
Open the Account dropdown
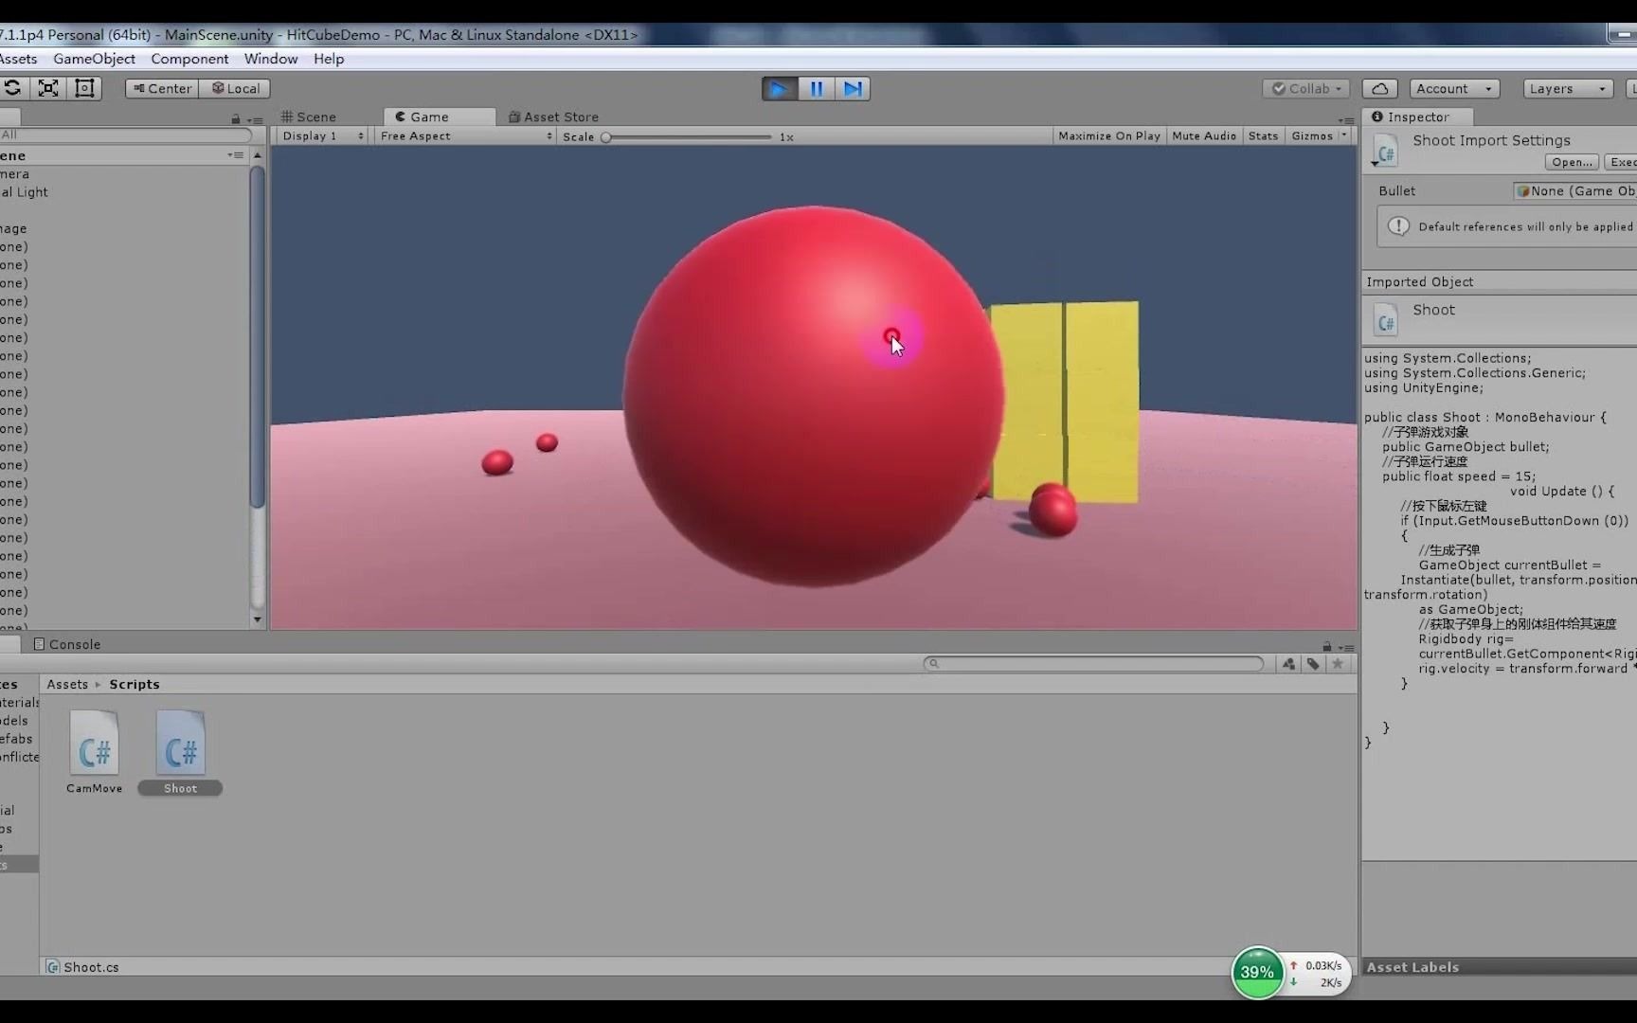pos(1454,88)
